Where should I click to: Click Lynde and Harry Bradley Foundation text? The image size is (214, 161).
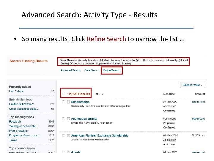(92, 123)
